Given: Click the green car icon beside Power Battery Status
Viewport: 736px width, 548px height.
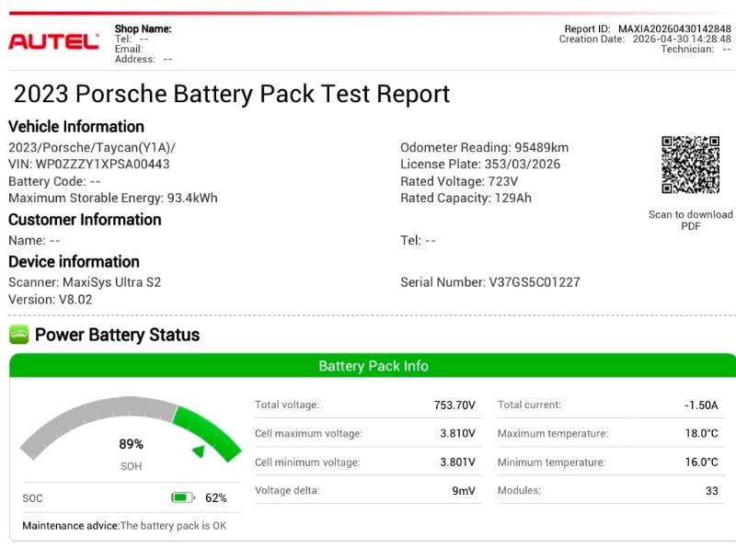Looking at the screenshot, I should point(18,335).
